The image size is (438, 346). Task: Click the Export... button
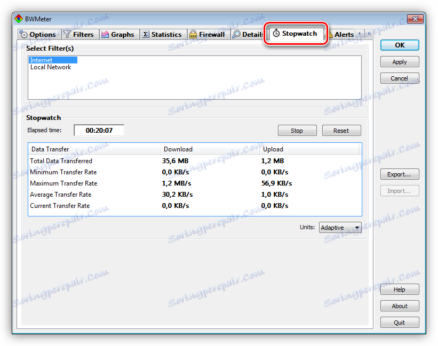(x=400, y=174)
